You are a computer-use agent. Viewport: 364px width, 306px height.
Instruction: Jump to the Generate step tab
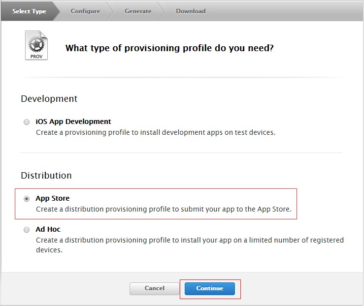[138, 11]
